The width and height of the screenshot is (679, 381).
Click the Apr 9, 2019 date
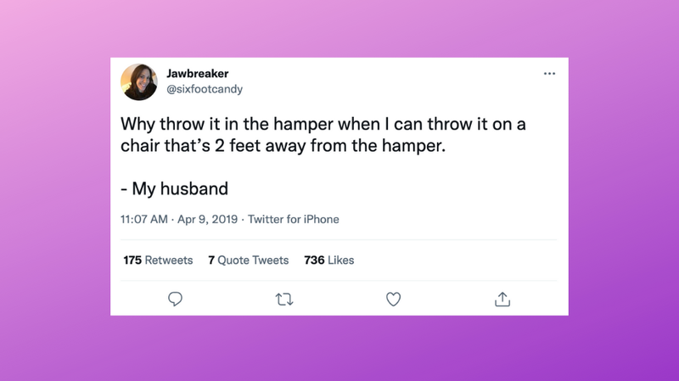(x=207, y=220)
